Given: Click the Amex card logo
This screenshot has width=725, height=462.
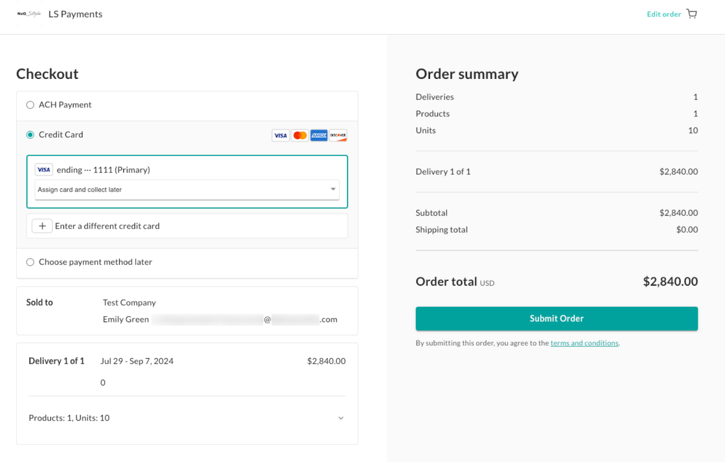Looking at the screenshot, I should (x=319, y=135).
